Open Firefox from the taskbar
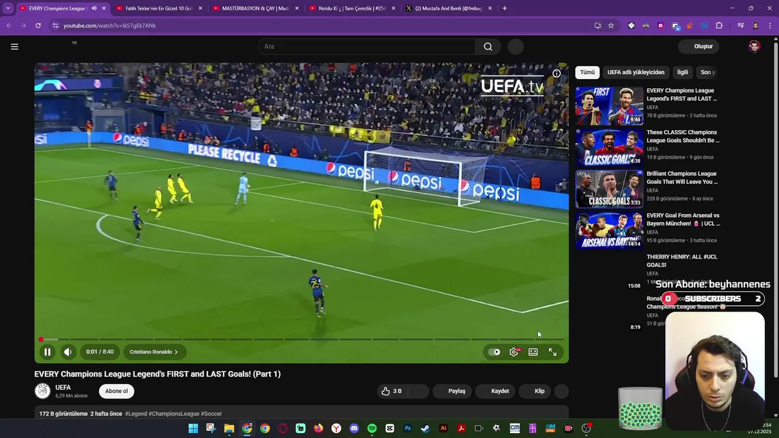Viewport: 779px width, 438px height. point(318,428)
